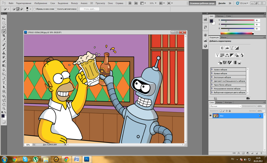This screenshot has width=267, height=163.
Task: Select the Crop tool
Action: point(4,36)
